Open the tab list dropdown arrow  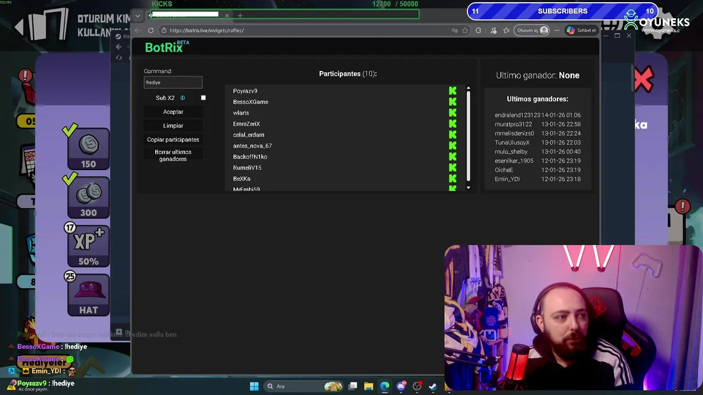[138, 16]
